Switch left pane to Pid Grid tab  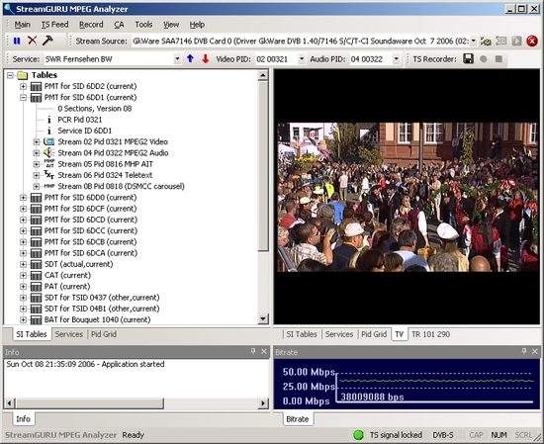104,334
